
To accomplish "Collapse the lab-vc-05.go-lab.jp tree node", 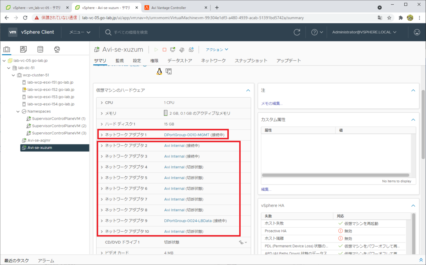I will coord(4,60).
